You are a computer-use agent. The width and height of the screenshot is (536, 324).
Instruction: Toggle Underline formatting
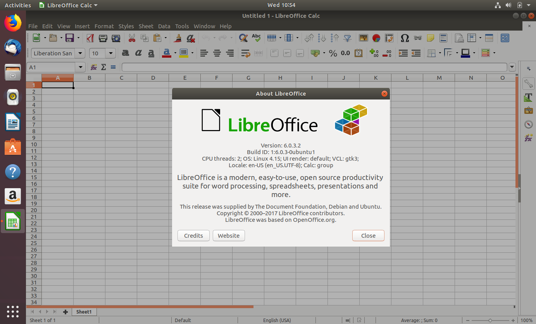151,53
